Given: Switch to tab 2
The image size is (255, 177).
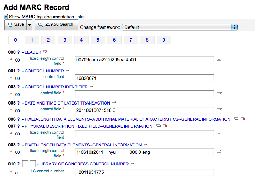Looking at the screenshot, I should [48, 40].
